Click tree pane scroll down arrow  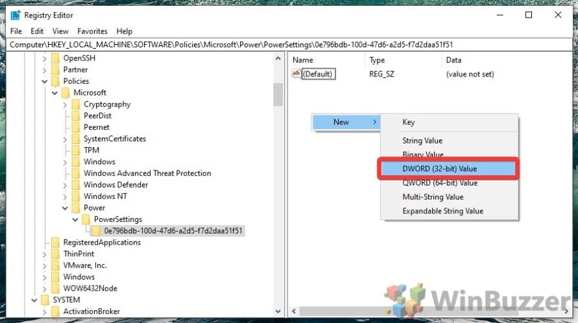(278, 311)
